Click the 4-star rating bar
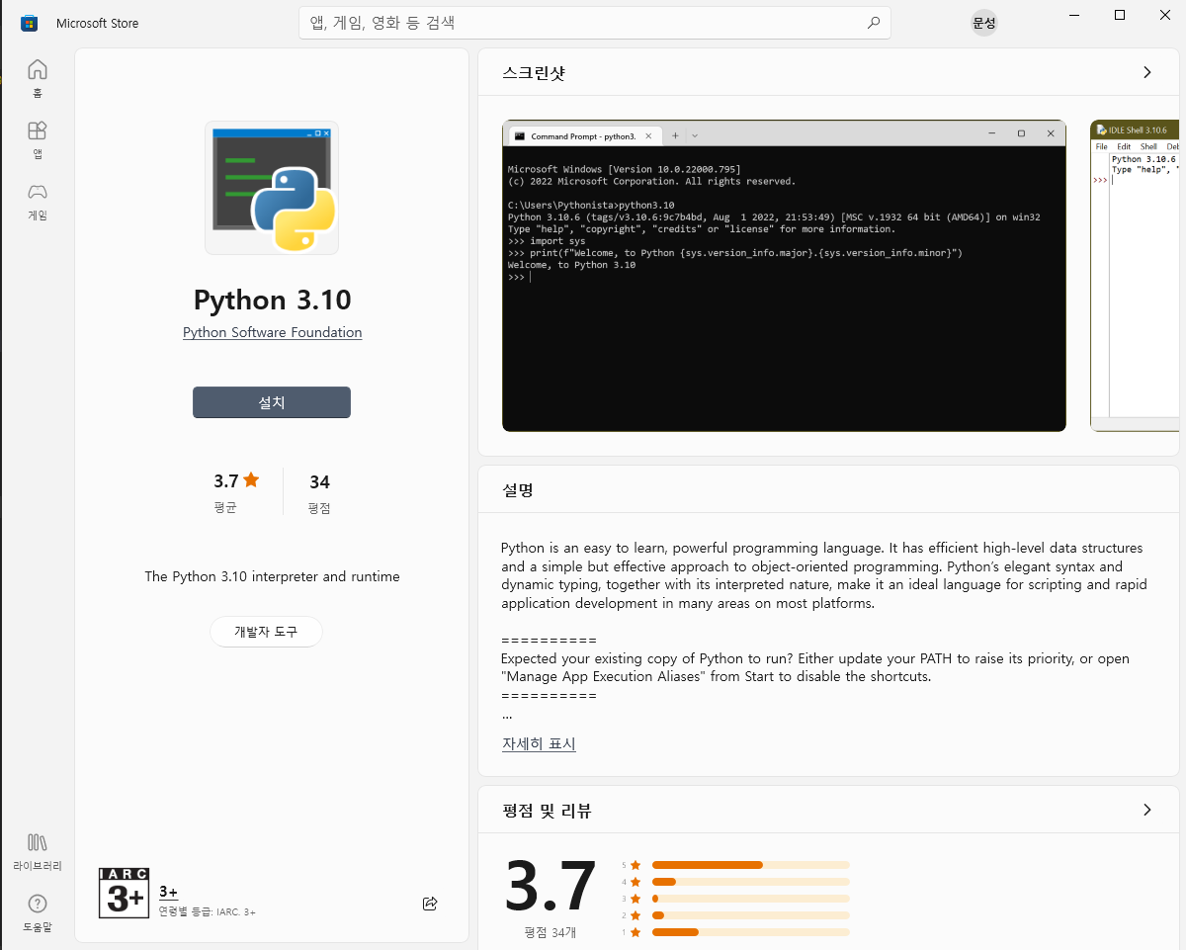This screenshot has height=950, width=1186. click(750, 882)
